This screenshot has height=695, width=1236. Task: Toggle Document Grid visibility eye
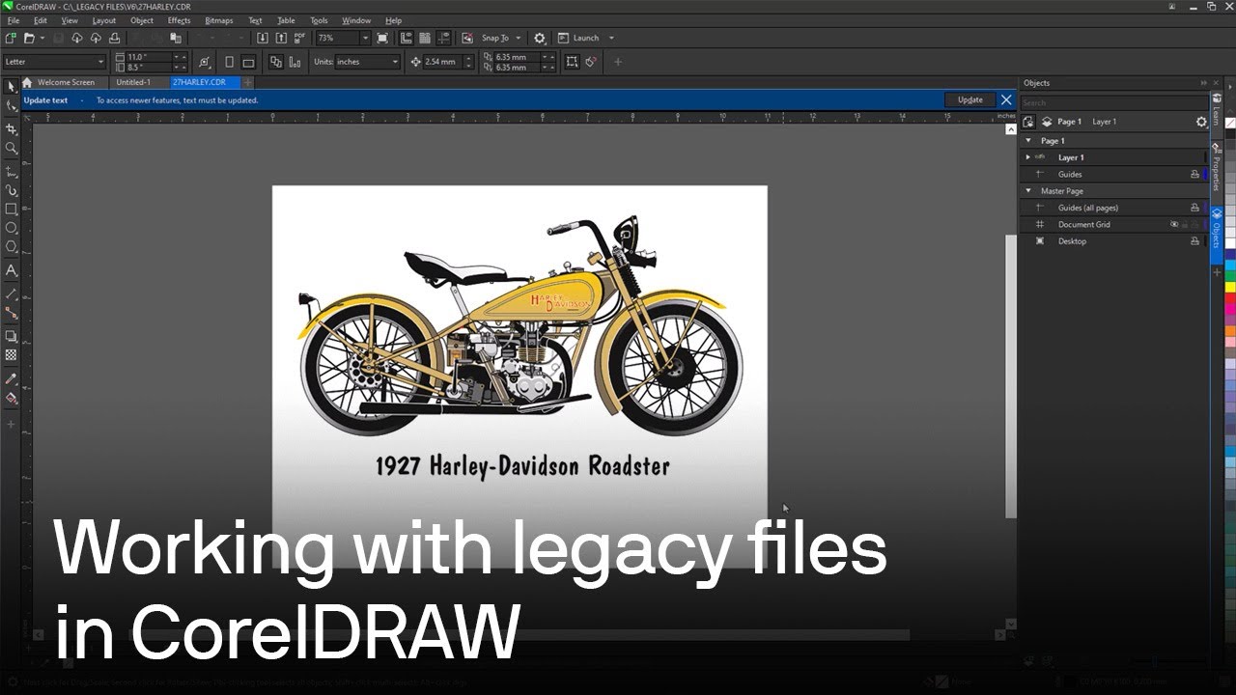coord(1174,224)
